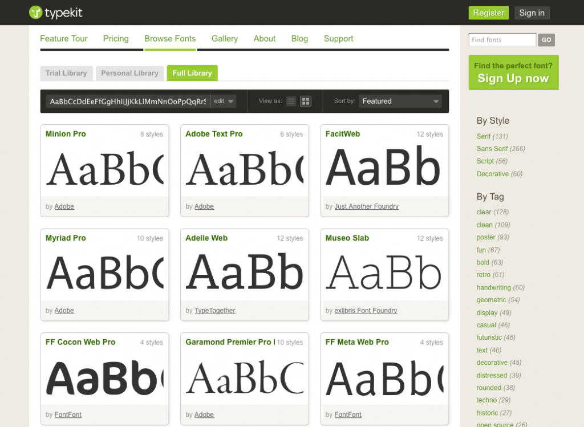Click the GO search button

(546, 40)
